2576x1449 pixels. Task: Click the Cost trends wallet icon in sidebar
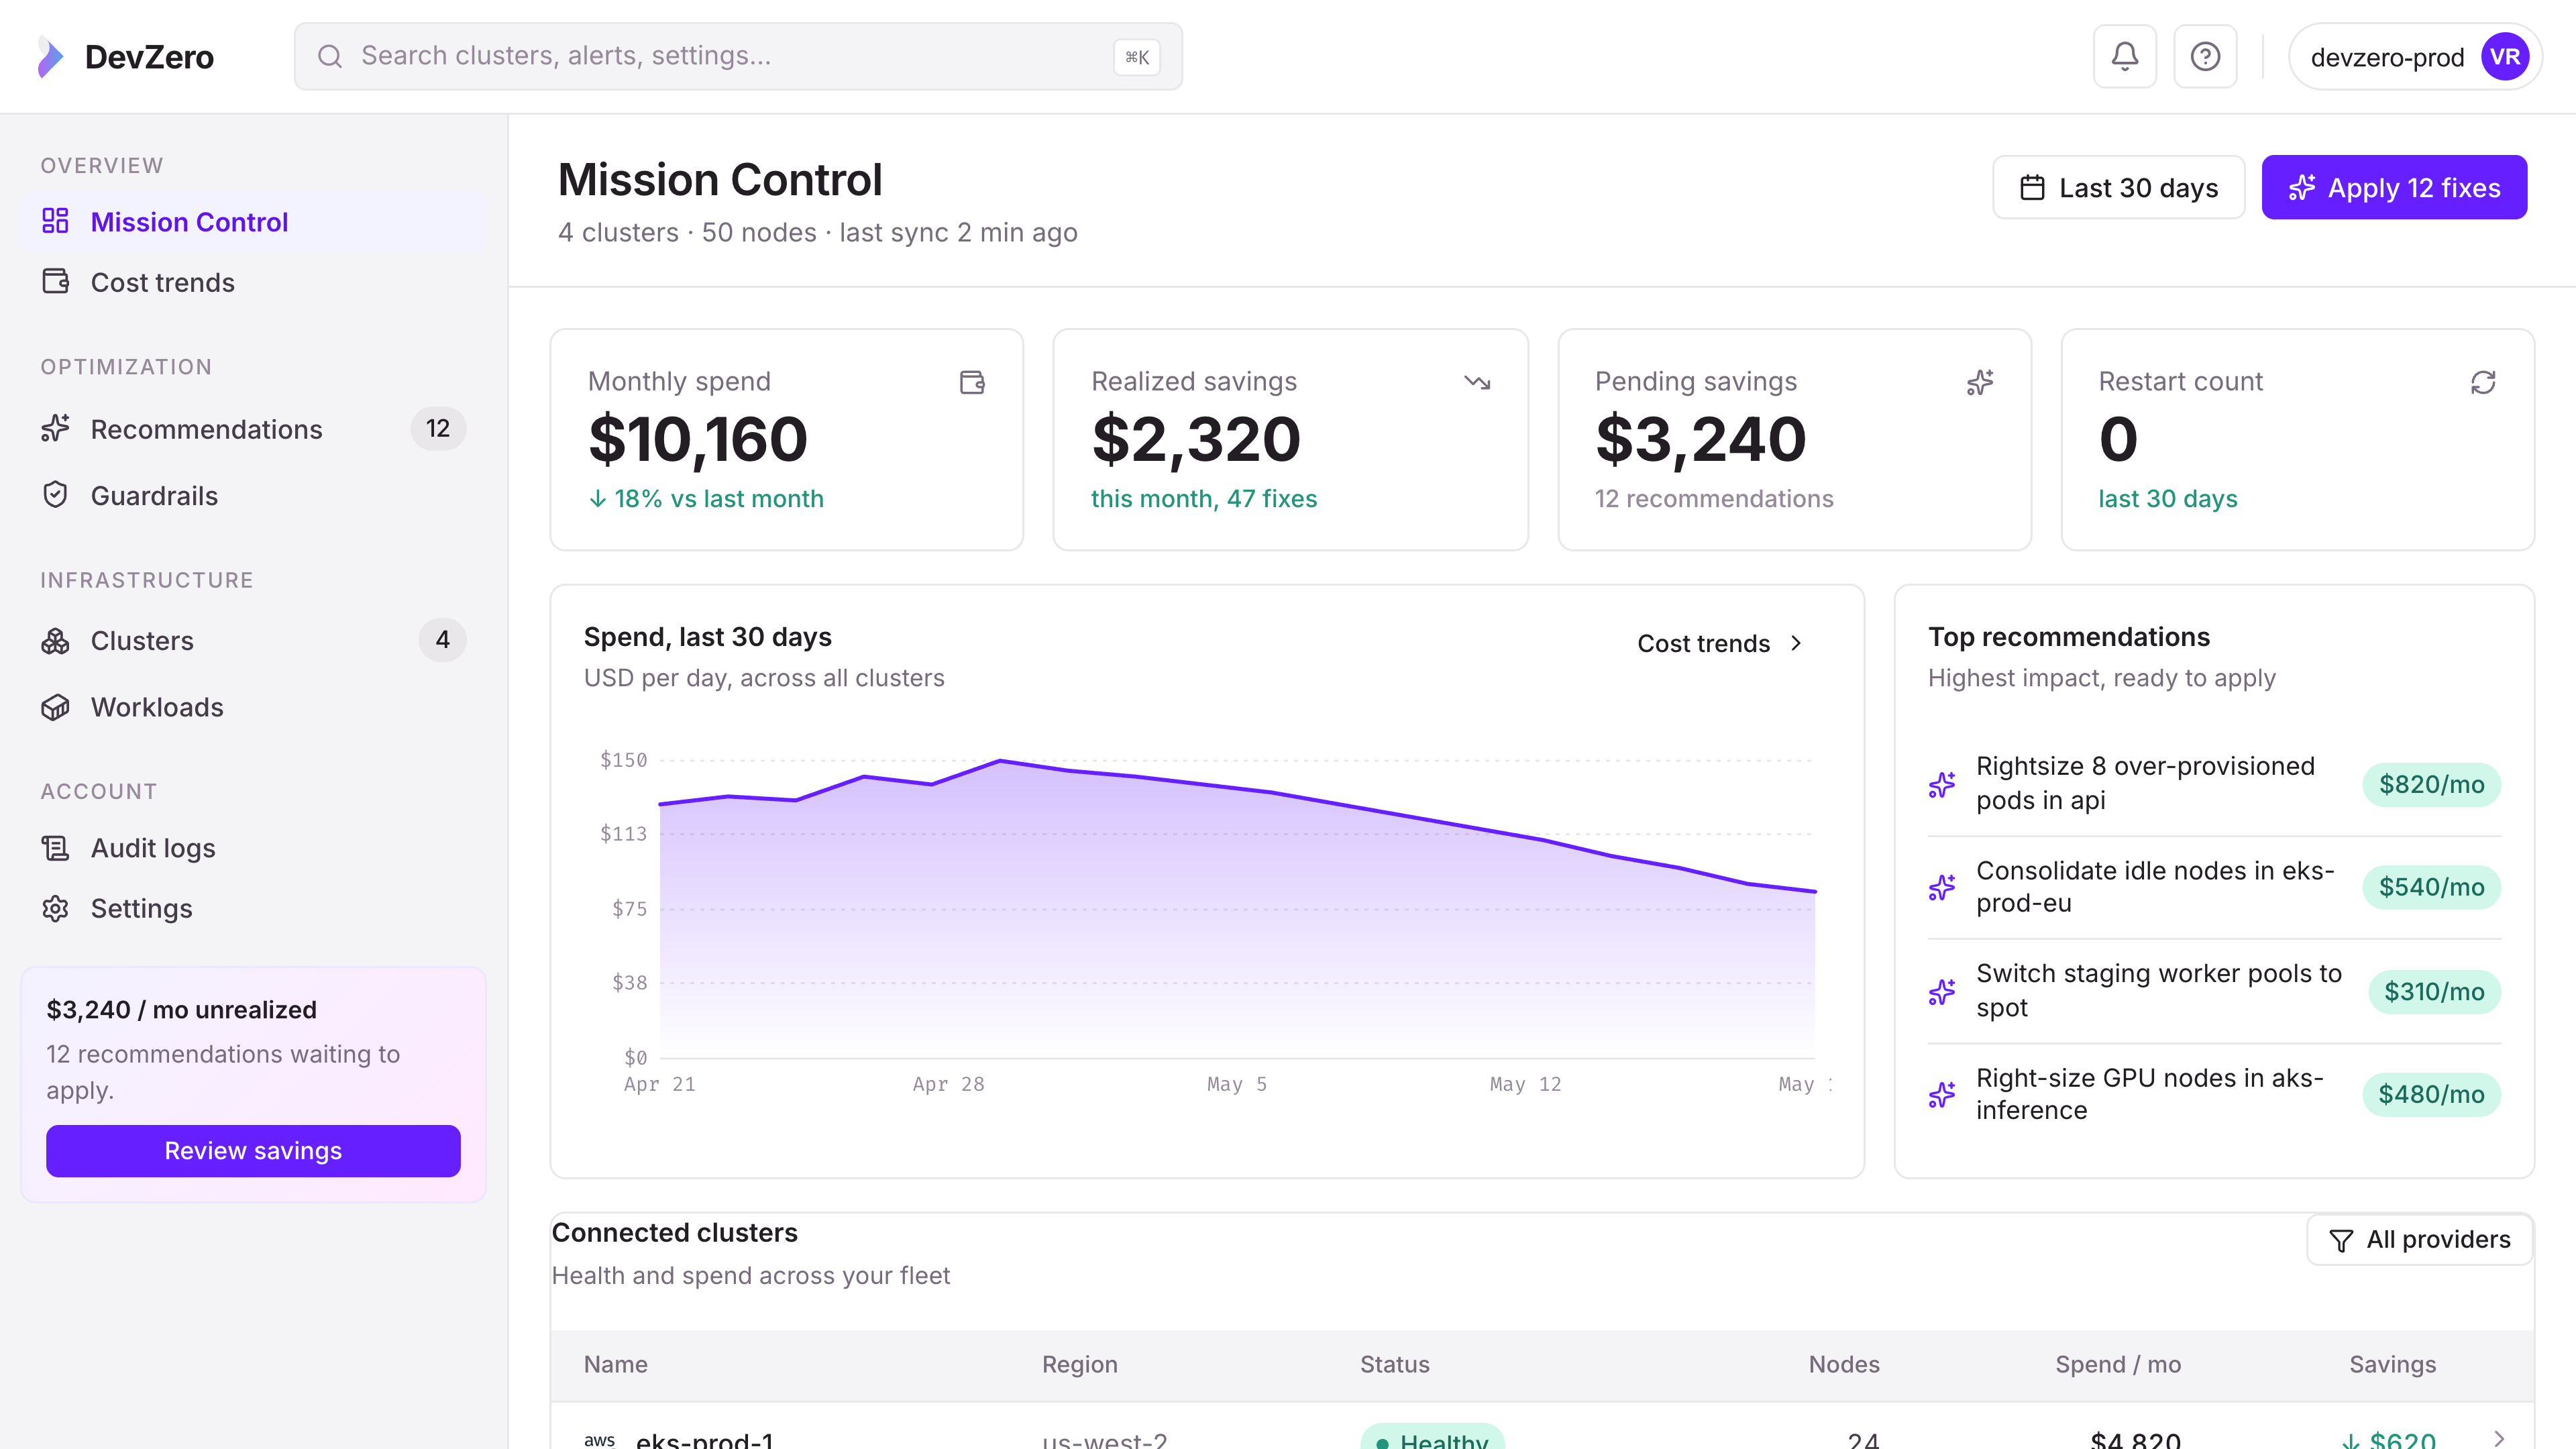[x=56, y=282]
